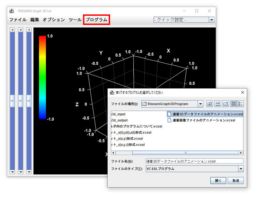The height and width of the screenshot is (198, 257).
Task: Click the dialog title bar app icon
Action: point(112,92)
